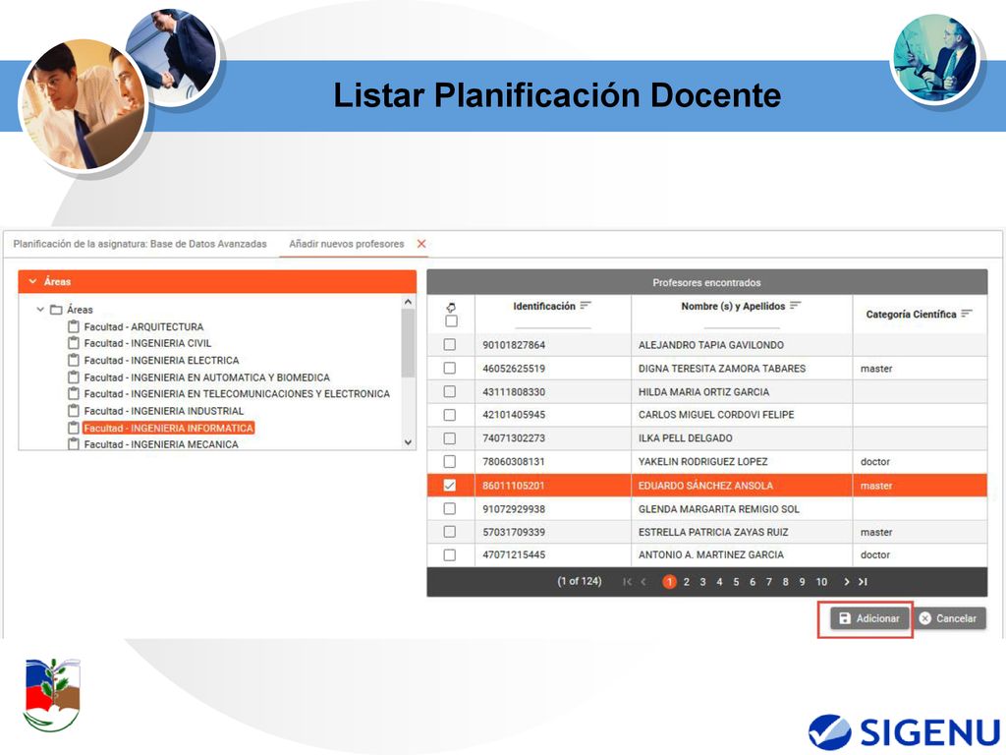Click the clipboard icon beside Facultad - ARQUITECTURA

(74, 326)
